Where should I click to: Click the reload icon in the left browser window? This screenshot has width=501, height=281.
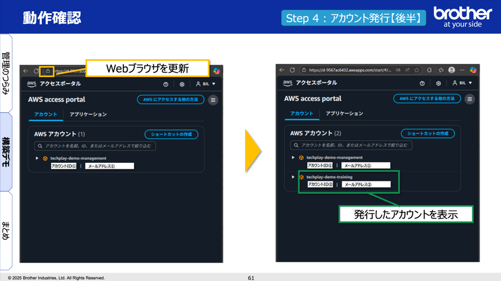pos(36,70)
